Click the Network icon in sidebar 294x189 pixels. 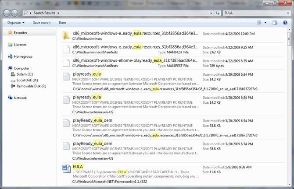(x=10, y=98)
